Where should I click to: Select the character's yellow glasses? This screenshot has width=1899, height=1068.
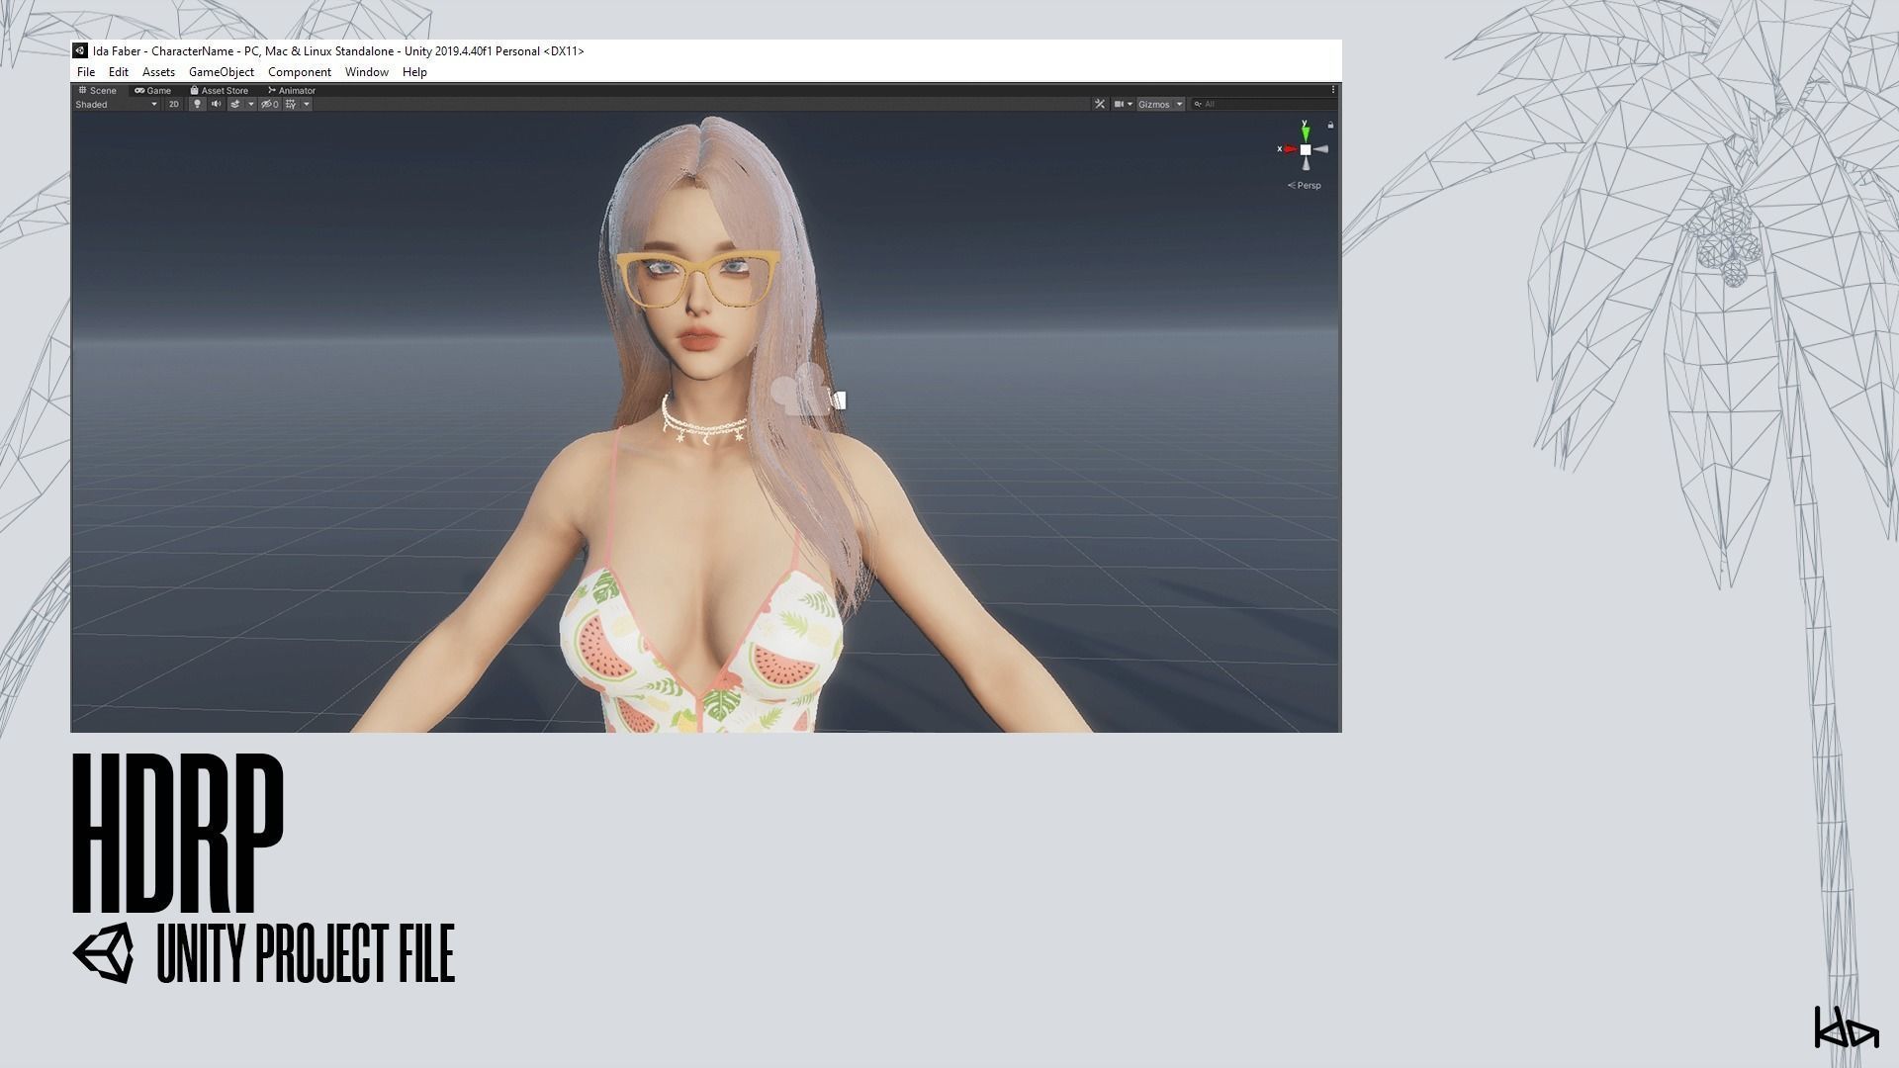point(697,280)
